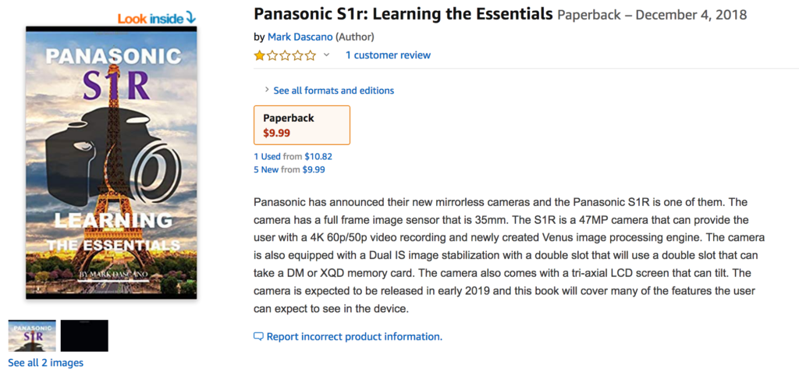Click See all formats and editions text
This screenshot has height=373, width=799.
[333, 91]
